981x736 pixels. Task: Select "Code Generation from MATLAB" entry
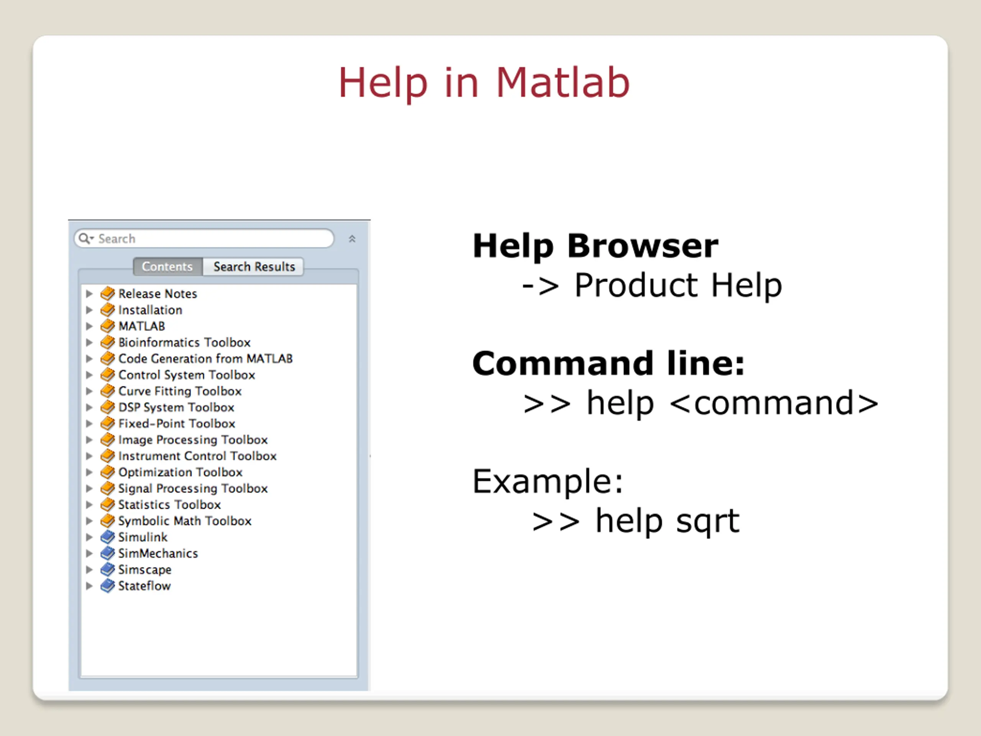(x=205, y=358)
